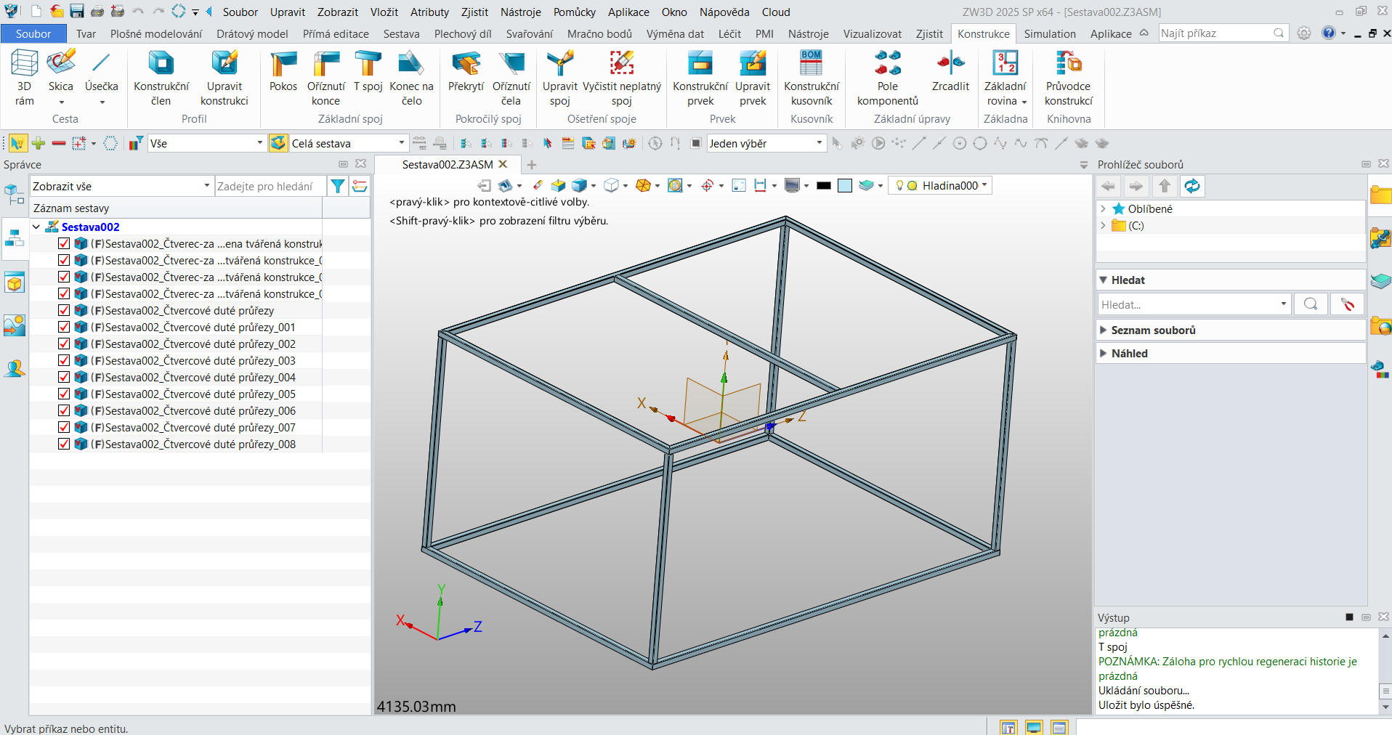Open the Nástroje menu in menu bar
The width and height of the screenshot is (1392, 735).
coord(520,12)
